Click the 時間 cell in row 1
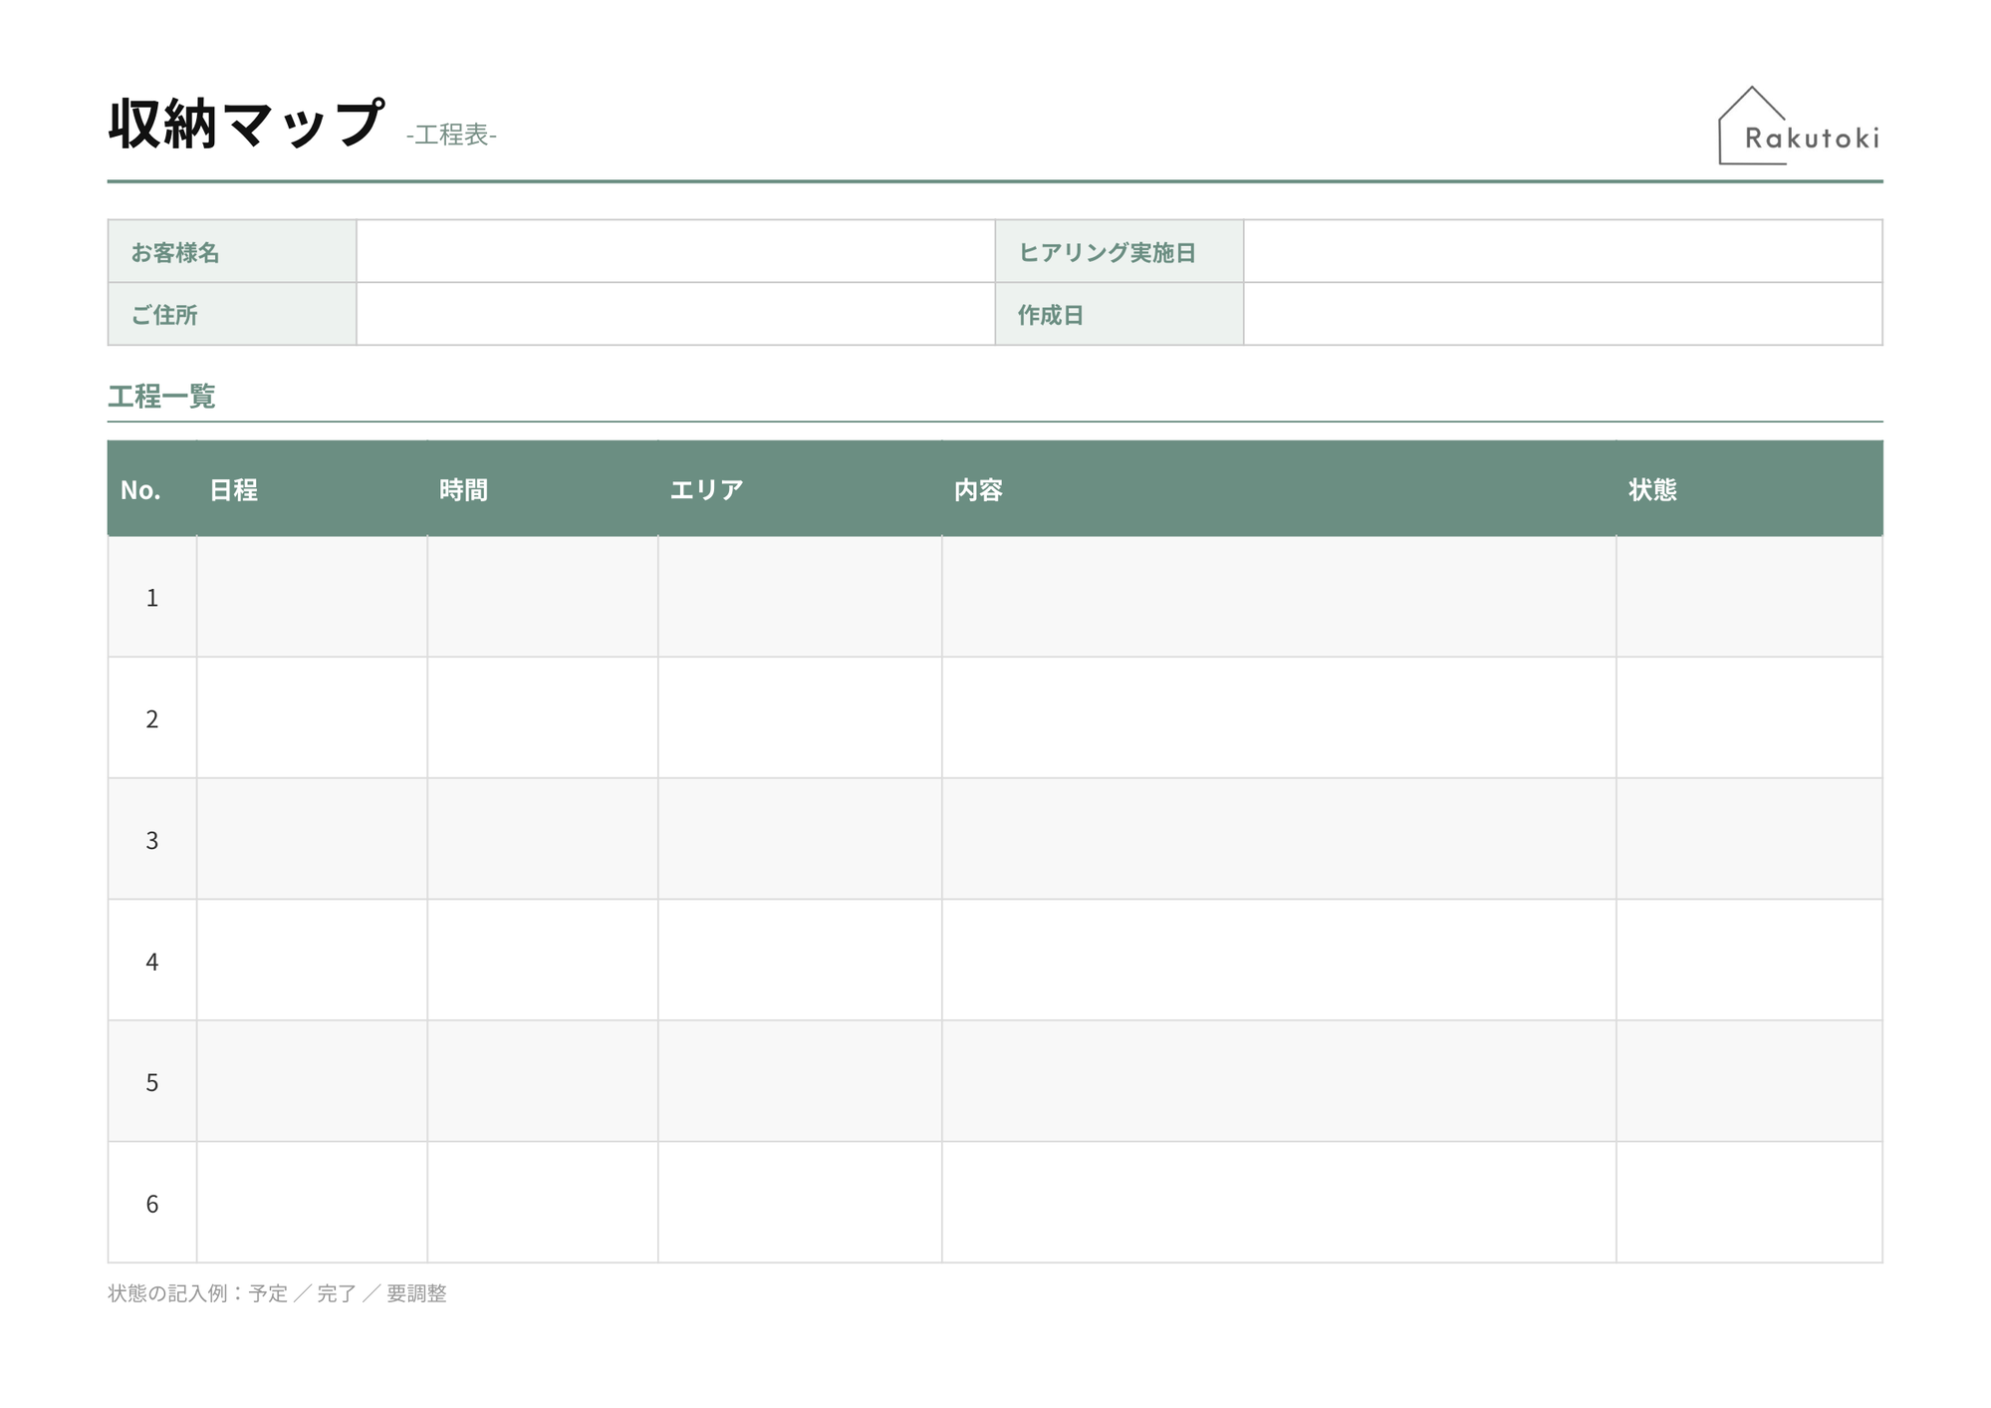 (543, 597)
